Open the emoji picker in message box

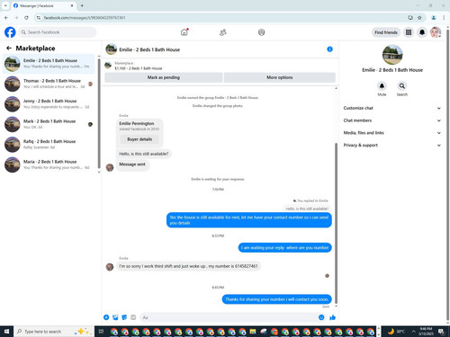pos(321,317)
